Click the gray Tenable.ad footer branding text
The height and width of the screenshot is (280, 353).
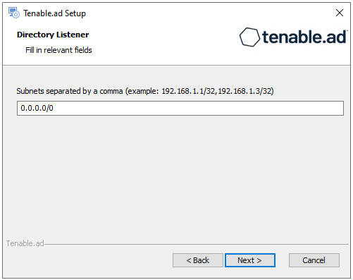[x=25, y=243]
